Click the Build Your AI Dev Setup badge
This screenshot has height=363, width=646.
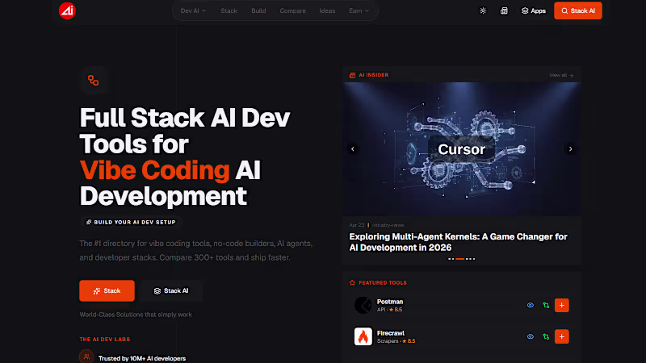coord(131,223)
